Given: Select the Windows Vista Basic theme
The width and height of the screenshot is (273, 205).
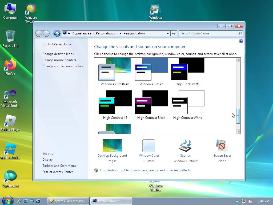Looking at the screenshot, I should pyautogui.click(x=115, y=72).
